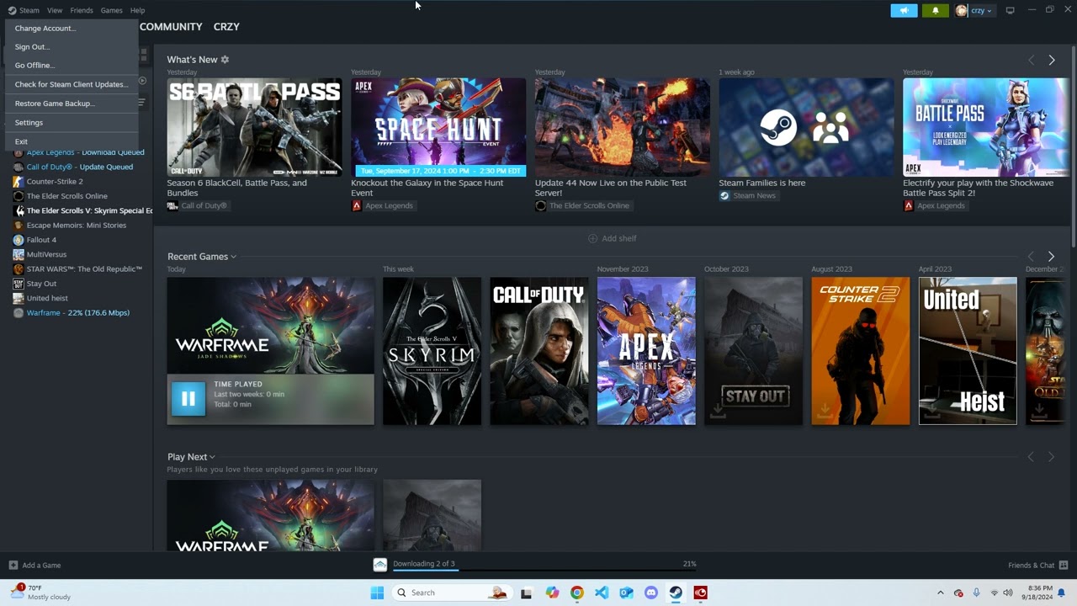Image resolution: width=1077 pixels, height=606 pixels.
Task: Click the Add a Game plus icon
Action: coord(13,565)
